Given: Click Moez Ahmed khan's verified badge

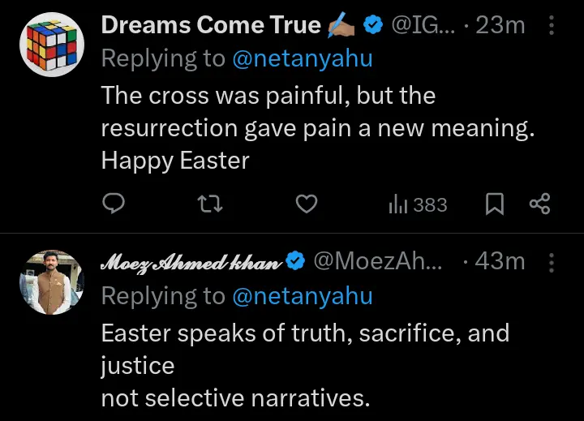Looking at the screenshot, I should (x=296, y=261).
